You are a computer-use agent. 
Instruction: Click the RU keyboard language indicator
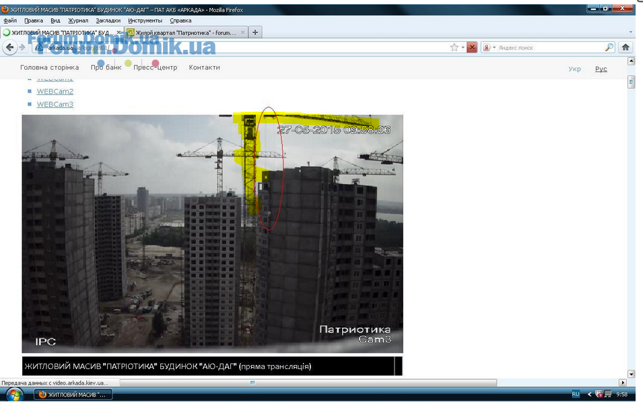point(576,394)
